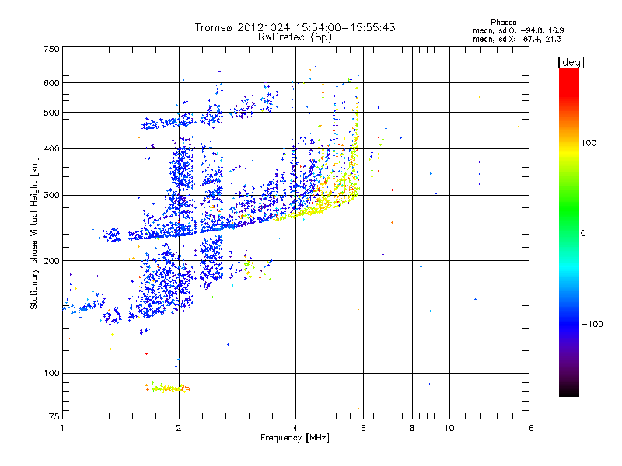Click the x-axis label "10"

449,428
